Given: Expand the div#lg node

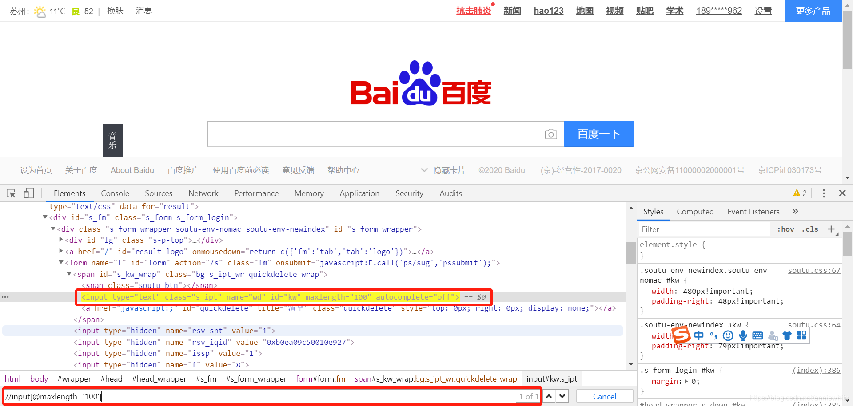Looking at the screenshot, I should [x=61, y=240].
